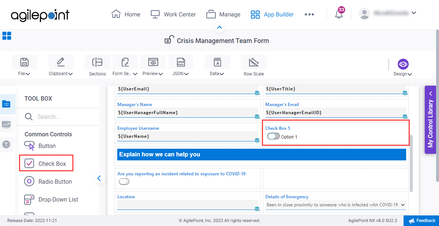Viewport: 439px width, 226px height.
Task: Expand the user account dropdown
Action: pos(414,13)
